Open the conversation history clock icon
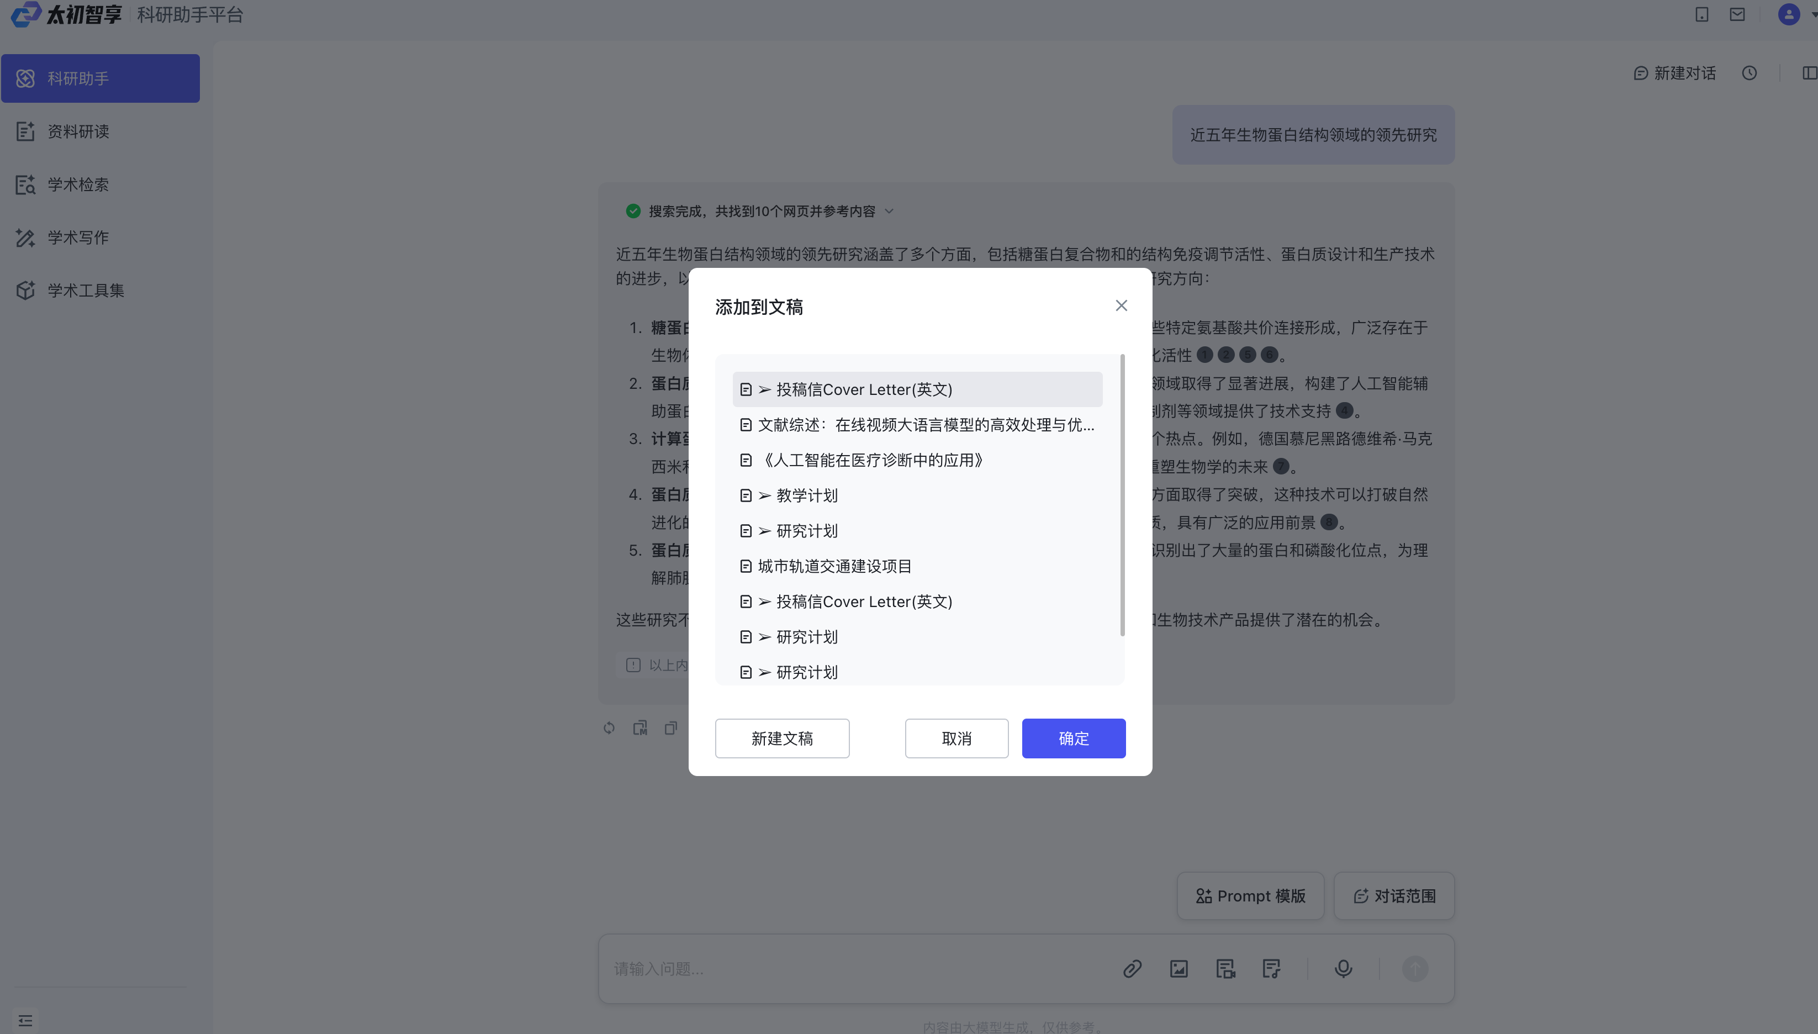 click(1749, 73)
